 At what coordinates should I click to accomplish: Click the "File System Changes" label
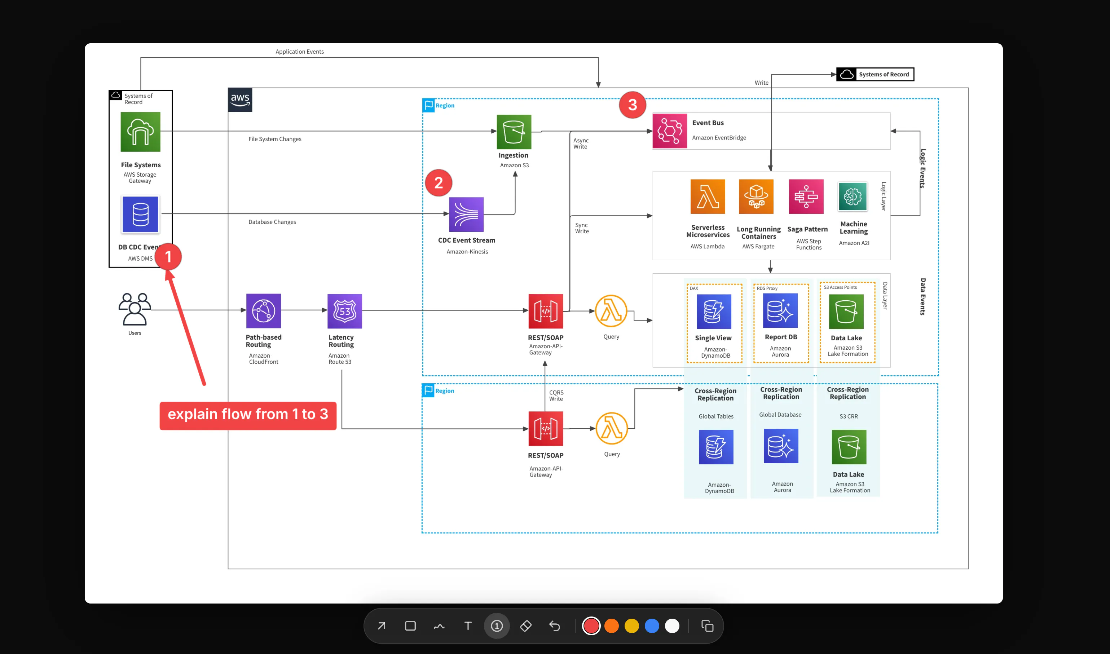275,139
